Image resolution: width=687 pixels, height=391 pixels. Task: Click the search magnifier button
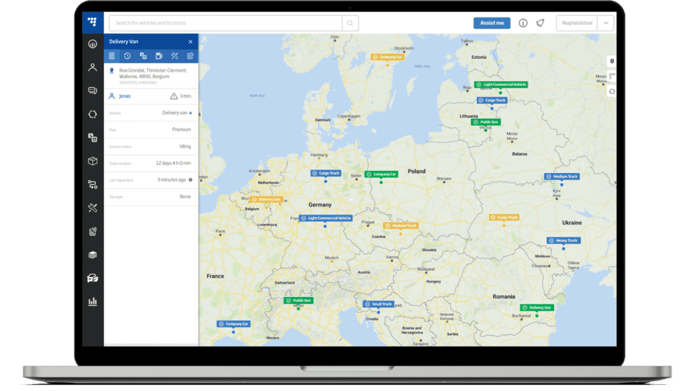pos(350,23)
